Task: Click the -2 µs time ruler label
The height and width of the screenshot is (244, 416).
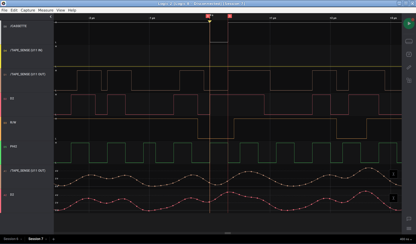Action: point(92,18)
